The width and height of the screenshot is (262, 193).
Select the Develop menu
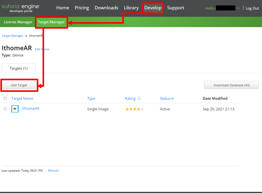point(153,8)
